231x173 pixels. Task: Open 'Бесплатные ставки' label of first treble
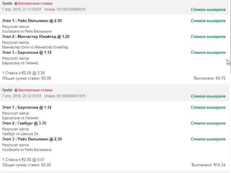35,4
